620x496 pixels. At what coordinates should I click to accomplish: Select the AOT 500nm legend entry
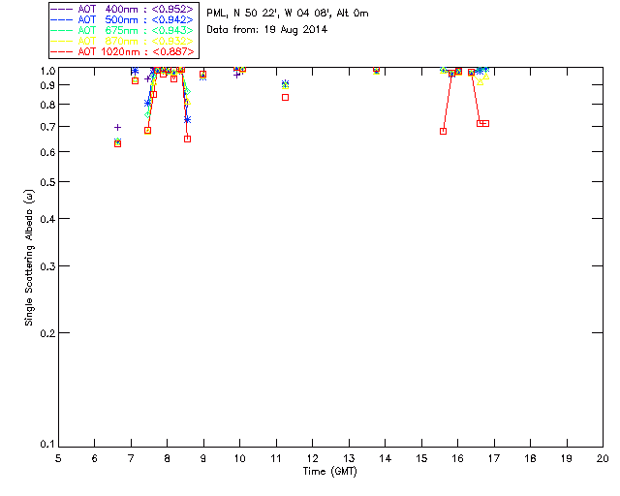(x=123, y=19)
